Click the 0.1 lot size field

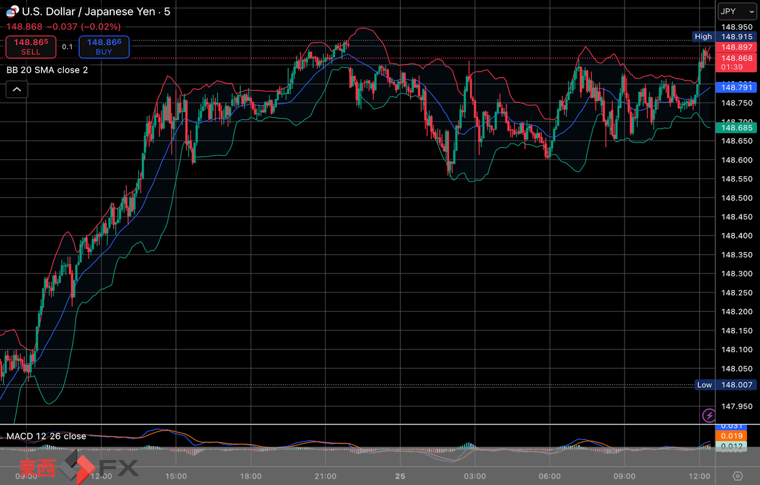tap(67, 47)
